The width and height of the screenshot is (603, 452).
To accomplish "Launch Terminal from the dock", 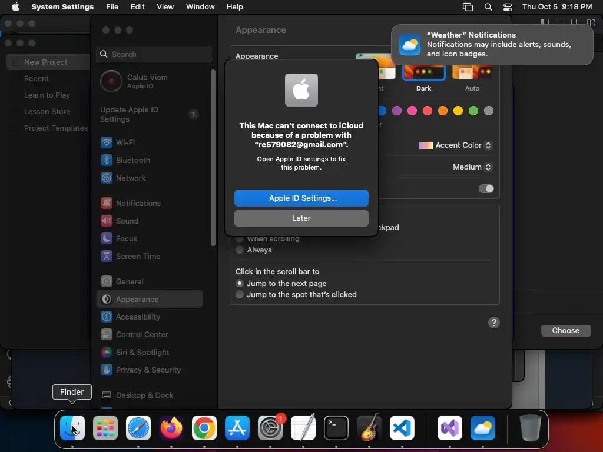I will coord(336,427).
